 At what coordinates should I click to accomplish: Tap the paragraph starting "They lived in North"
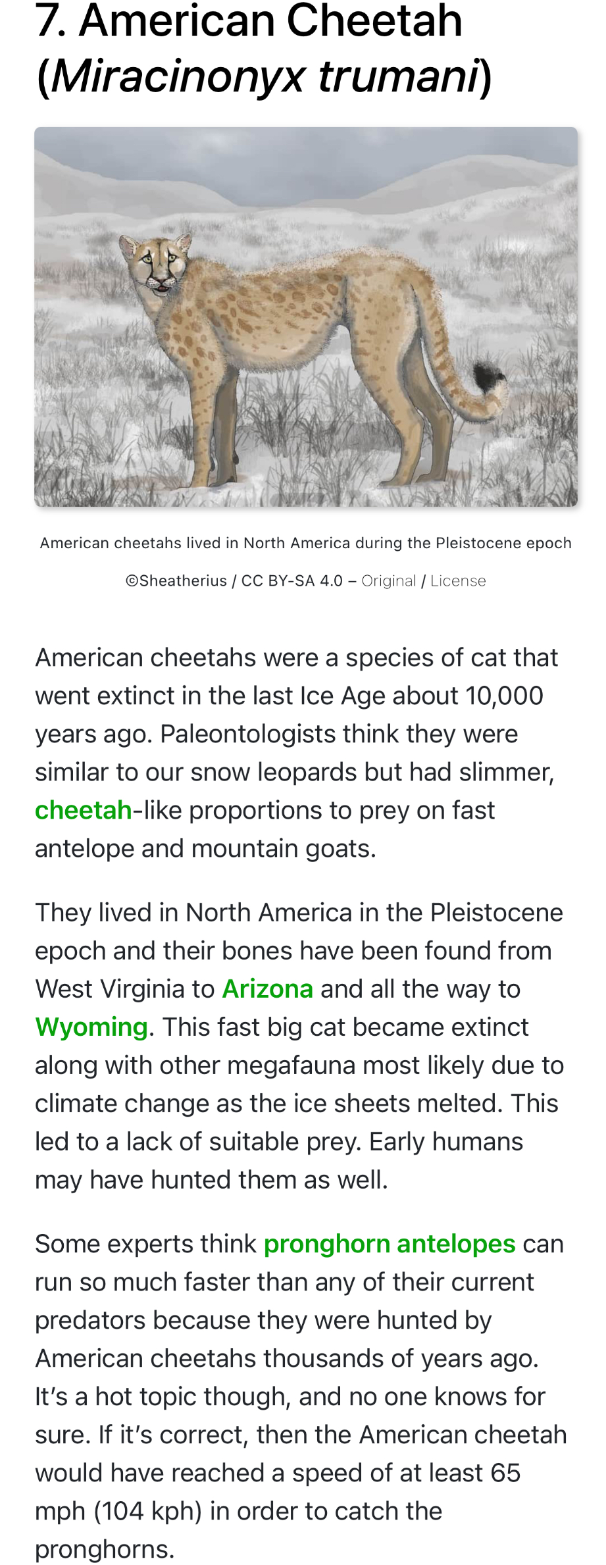299,1046
